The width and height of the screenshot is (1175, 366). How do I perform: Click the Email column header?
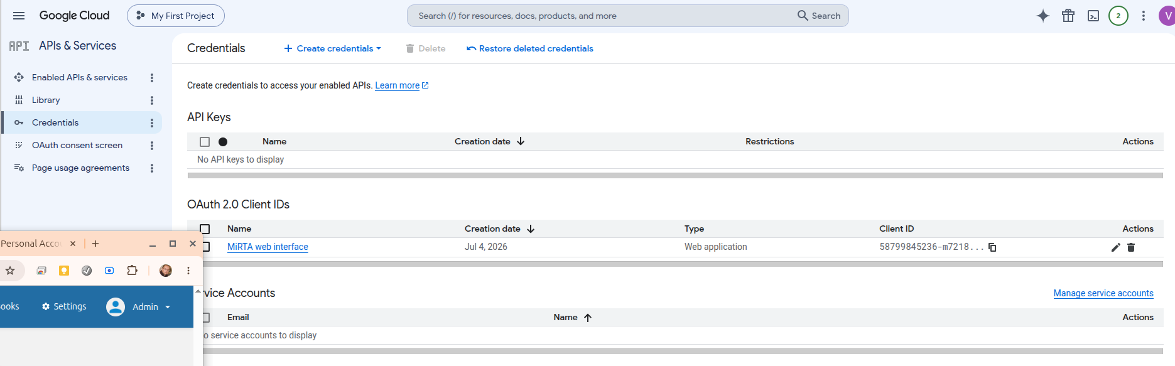coord(238,317)
